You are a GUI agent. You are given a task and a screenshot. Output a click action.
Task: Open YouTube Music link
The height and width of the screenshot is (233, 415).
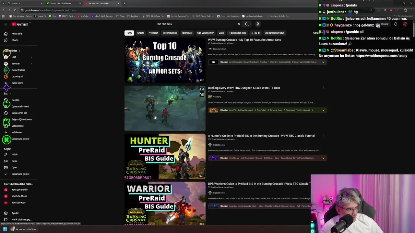coord(19,196)
